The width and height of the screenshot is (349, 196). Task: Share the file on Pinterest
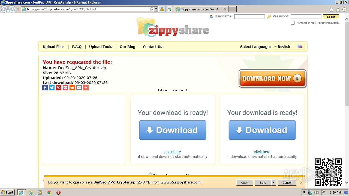[x=59, y=88]
